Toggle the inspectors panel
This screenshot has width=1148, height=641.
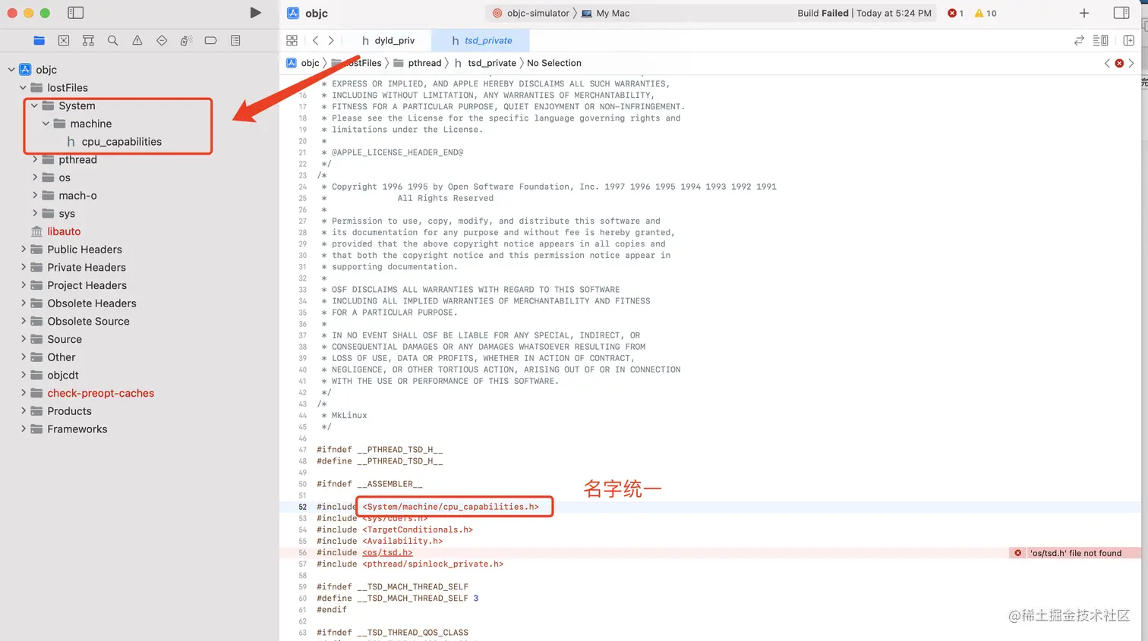[x=1121, y=13]
